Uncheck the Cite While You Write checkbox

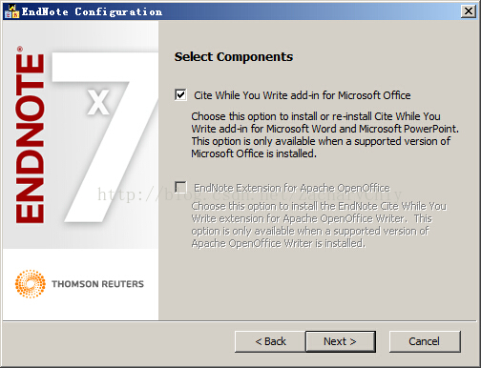180,95
